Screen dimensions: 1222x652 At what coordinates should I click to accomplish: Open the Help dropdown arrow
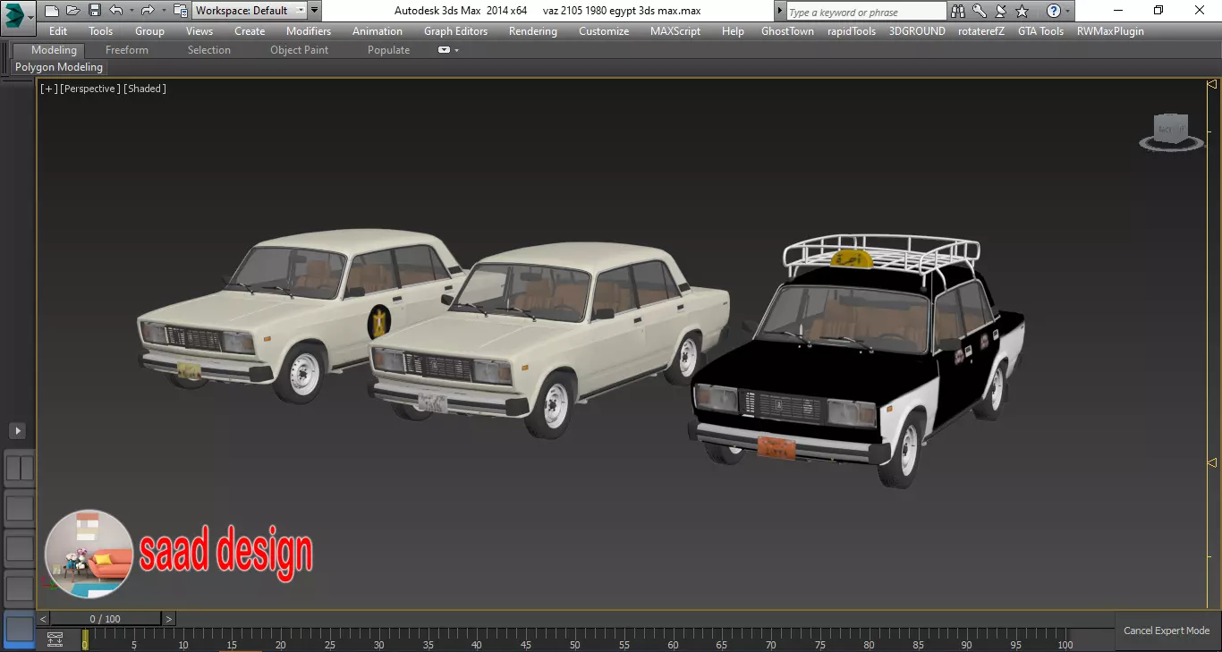coord(1068,12)
